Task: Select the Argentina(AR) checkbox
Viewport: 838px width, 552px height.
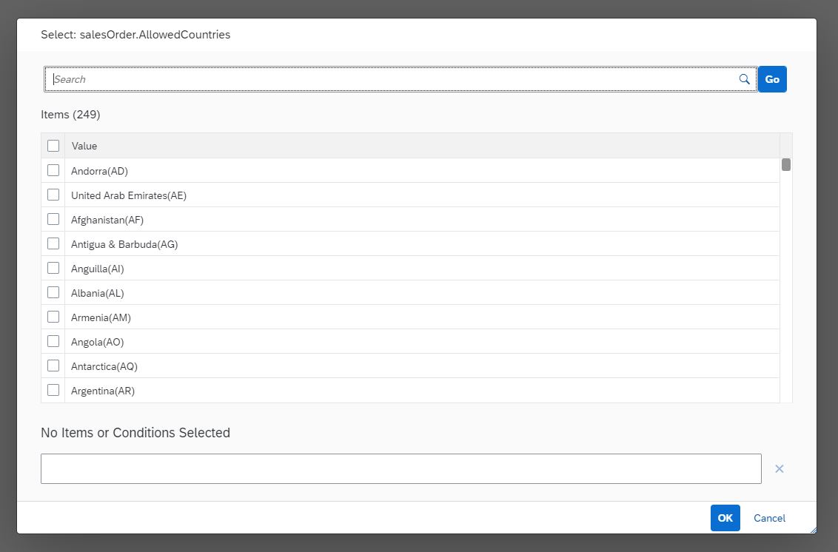Action: pyautogui.click(x=53, y=391)
